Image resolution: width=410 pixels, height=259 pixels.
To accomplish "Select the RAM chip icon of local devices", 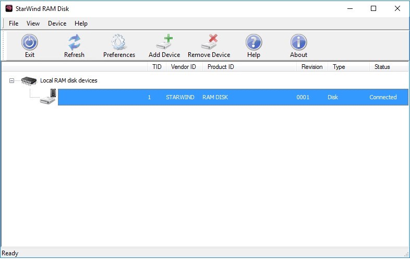I will point(29,80).
